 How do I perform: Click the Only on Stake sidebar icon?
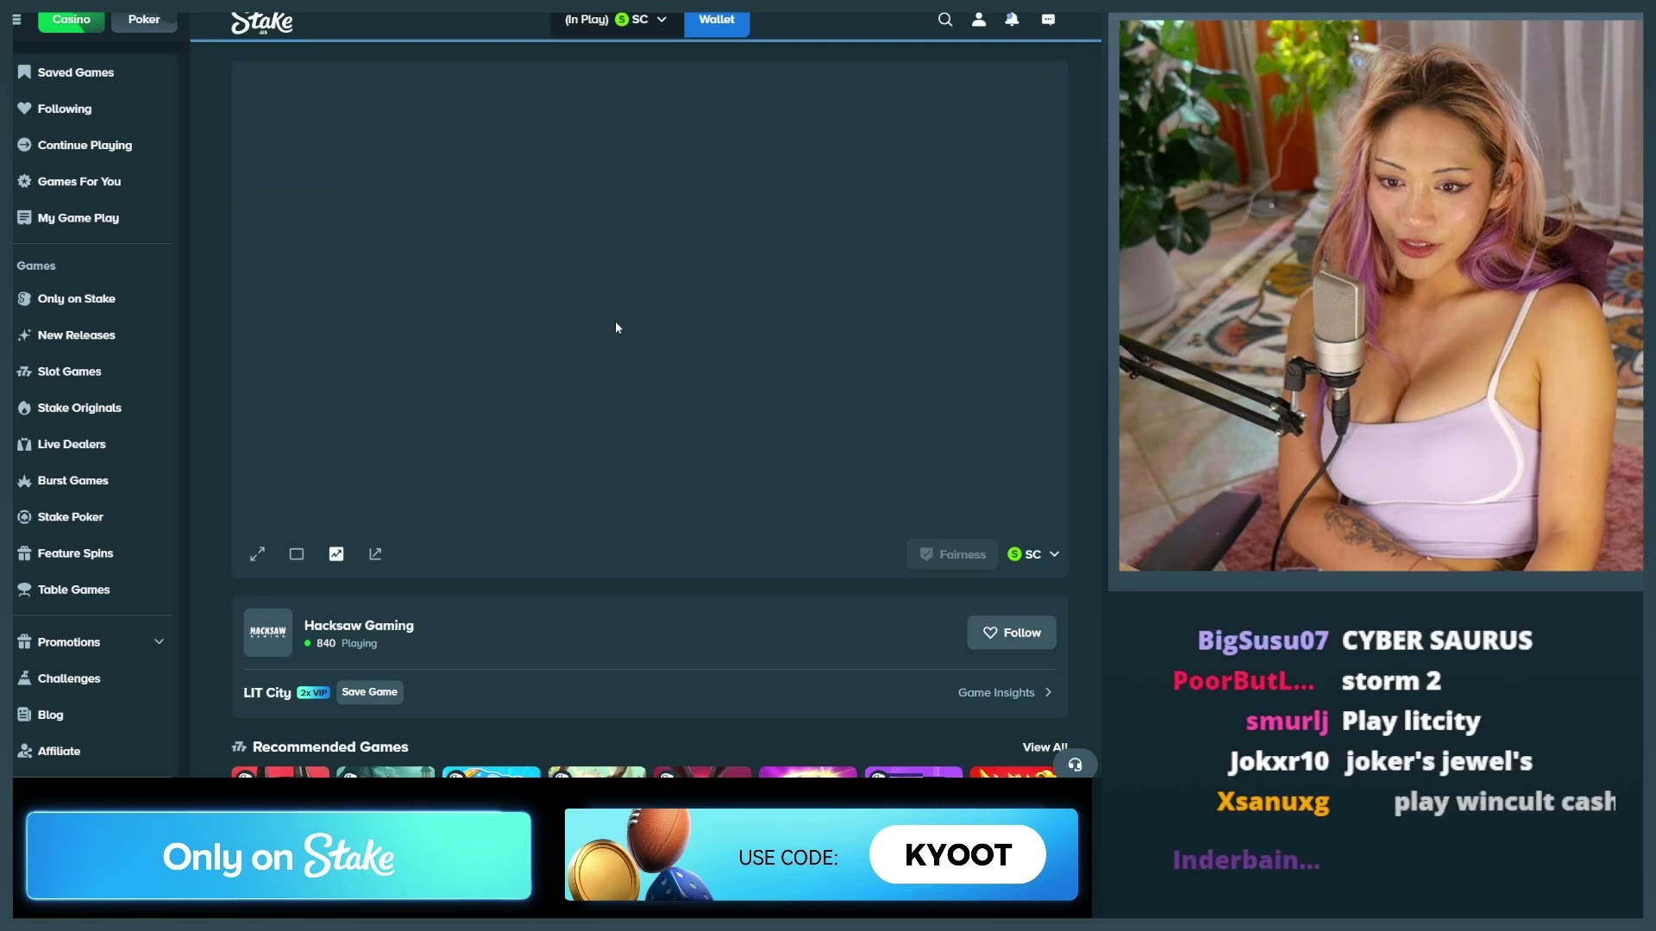point(24,298)
